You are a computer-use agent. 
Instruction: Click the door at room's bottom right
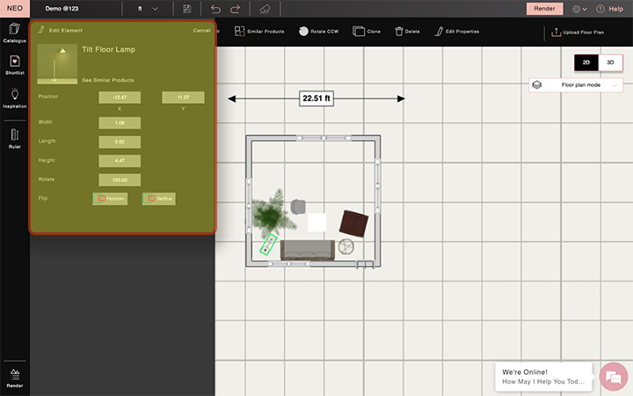point(365,265)
